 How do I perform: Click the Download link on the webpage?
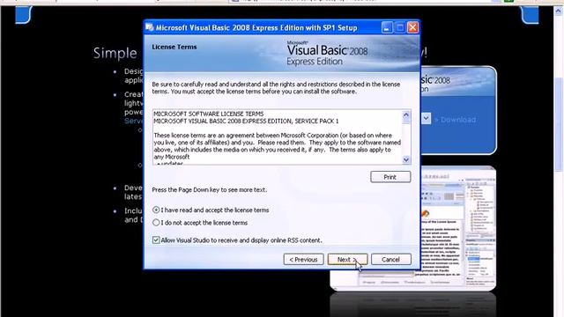(455, 120)
